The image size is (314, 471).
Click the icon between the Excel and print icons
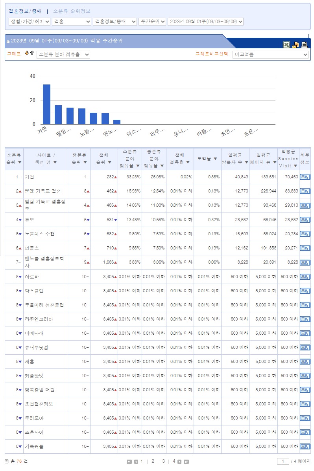point(295,45)
